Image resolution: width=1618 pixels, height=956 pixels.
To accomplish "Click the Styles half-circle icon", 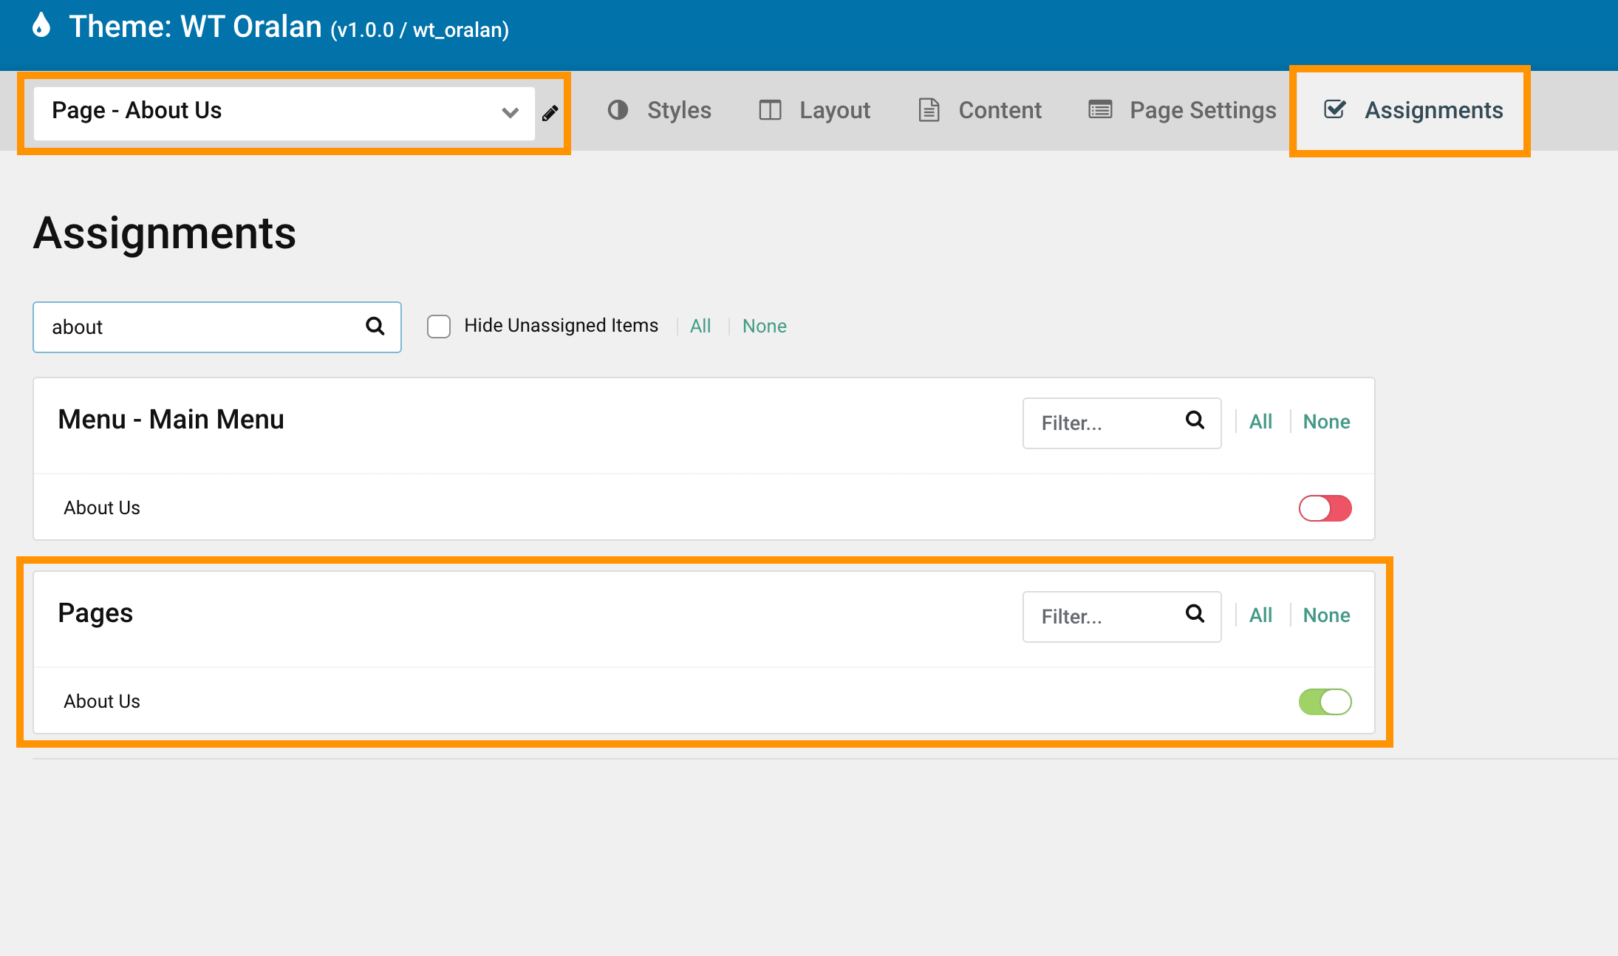I will click(618, 110).
